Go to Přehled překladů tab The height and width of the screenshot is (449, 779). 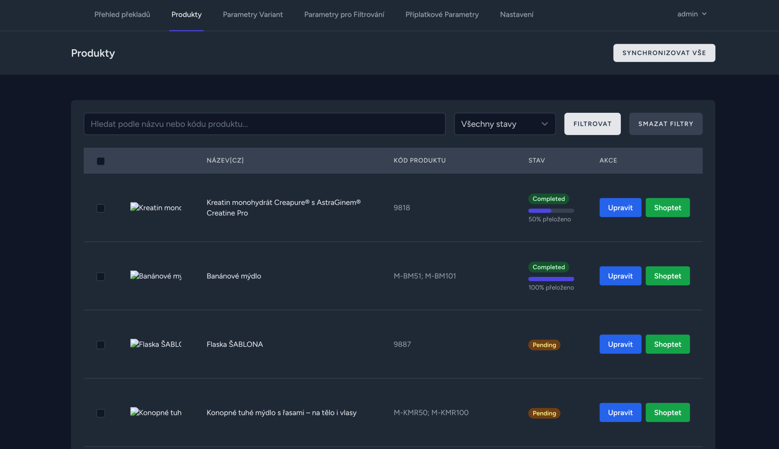tap(122, 15)
